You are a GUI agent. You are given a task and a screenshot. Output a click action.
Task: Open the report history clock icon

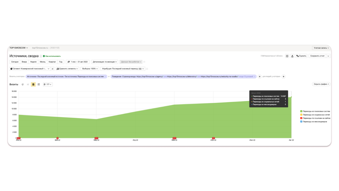(x=287, y=56)
